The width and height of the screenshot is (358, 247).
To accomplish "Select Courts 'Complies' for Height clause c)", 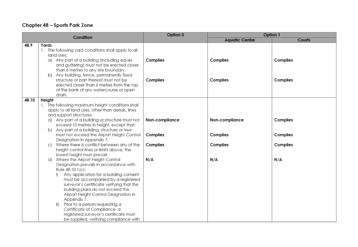I will 284,145.
